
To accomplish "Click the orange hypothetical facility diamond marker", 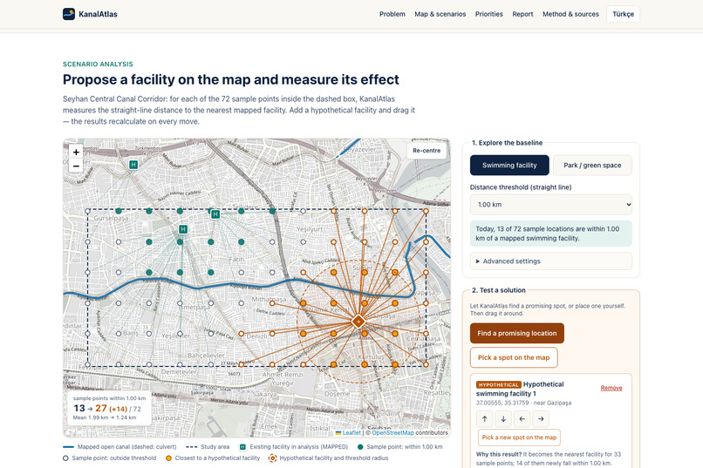I will pyautogui.click(x=358, y=322).
